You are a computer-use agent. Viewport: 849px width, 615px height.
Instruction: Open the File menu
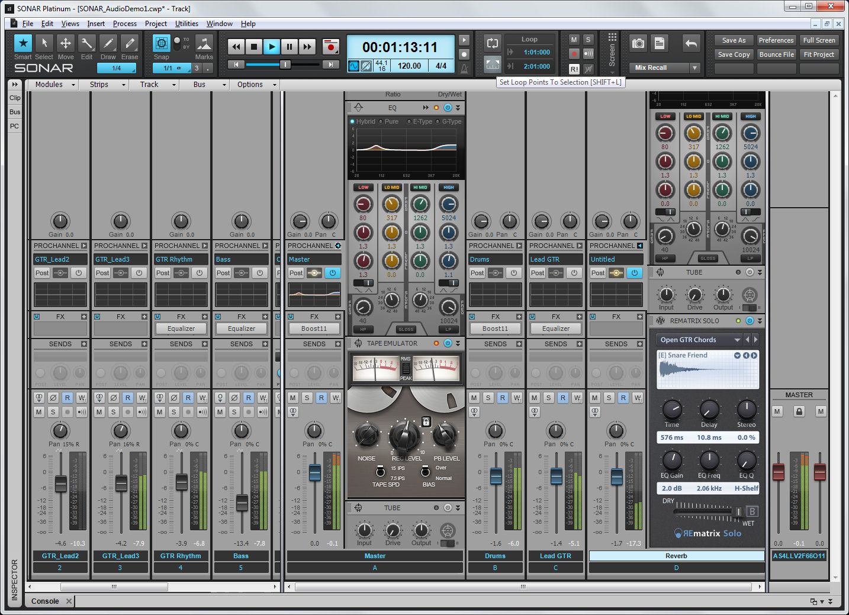click(x=28, y=24)
